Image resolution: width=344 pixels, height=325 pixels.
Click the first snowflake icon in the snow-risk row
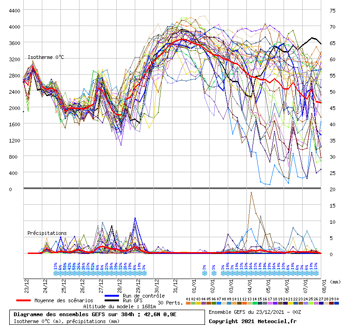[x=55, y=273]
